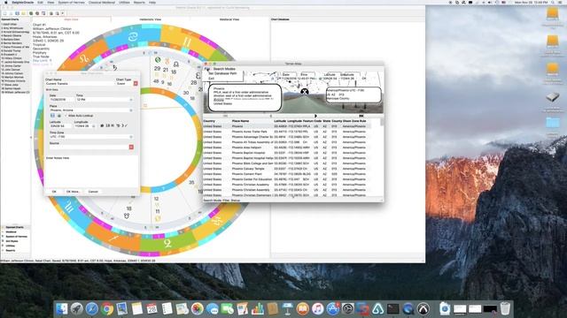Viewport: 567px width, 318px height.
Task: Open iTunes from the dock
Action: pos(317,309)
